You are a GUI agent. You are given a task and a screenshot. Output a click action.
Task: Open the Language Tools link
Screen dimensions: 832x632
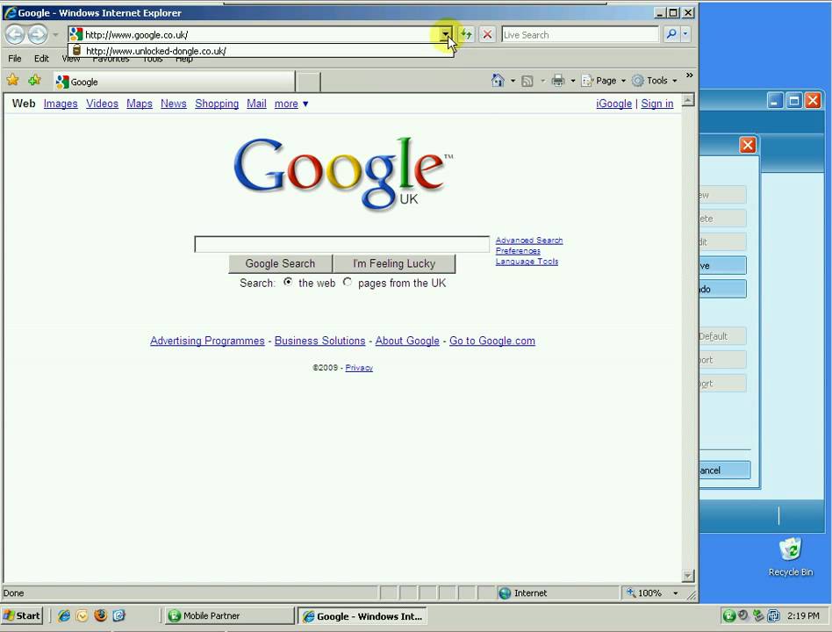click(527, 262)
